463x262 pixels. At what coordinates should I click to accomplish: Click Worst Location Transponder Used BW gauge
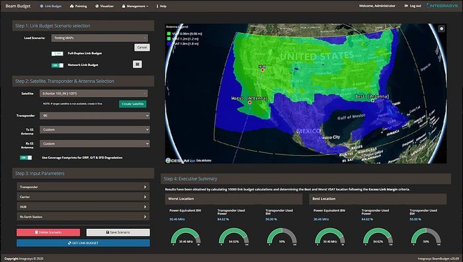(282, 237)
